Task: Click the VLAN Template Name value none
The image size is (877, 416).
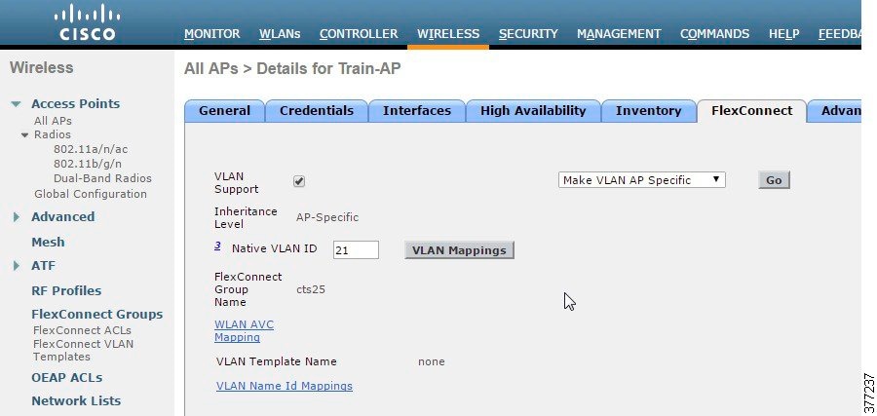Action: [432, 361]
